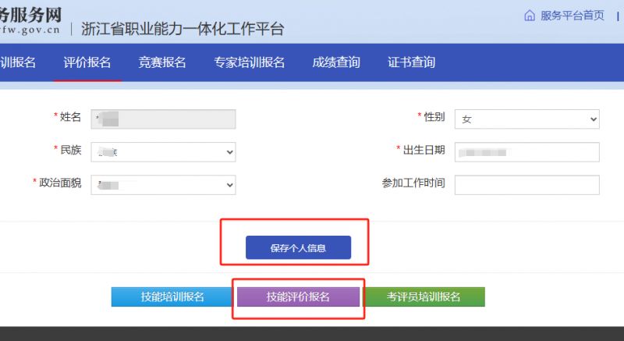Click the blue 技能培训报名 button
This screenshot has width=624, height=341.
pos(172,297)
